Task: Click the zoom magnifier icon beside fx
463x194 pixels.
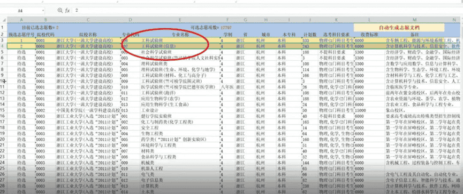Action: point(60,10)
